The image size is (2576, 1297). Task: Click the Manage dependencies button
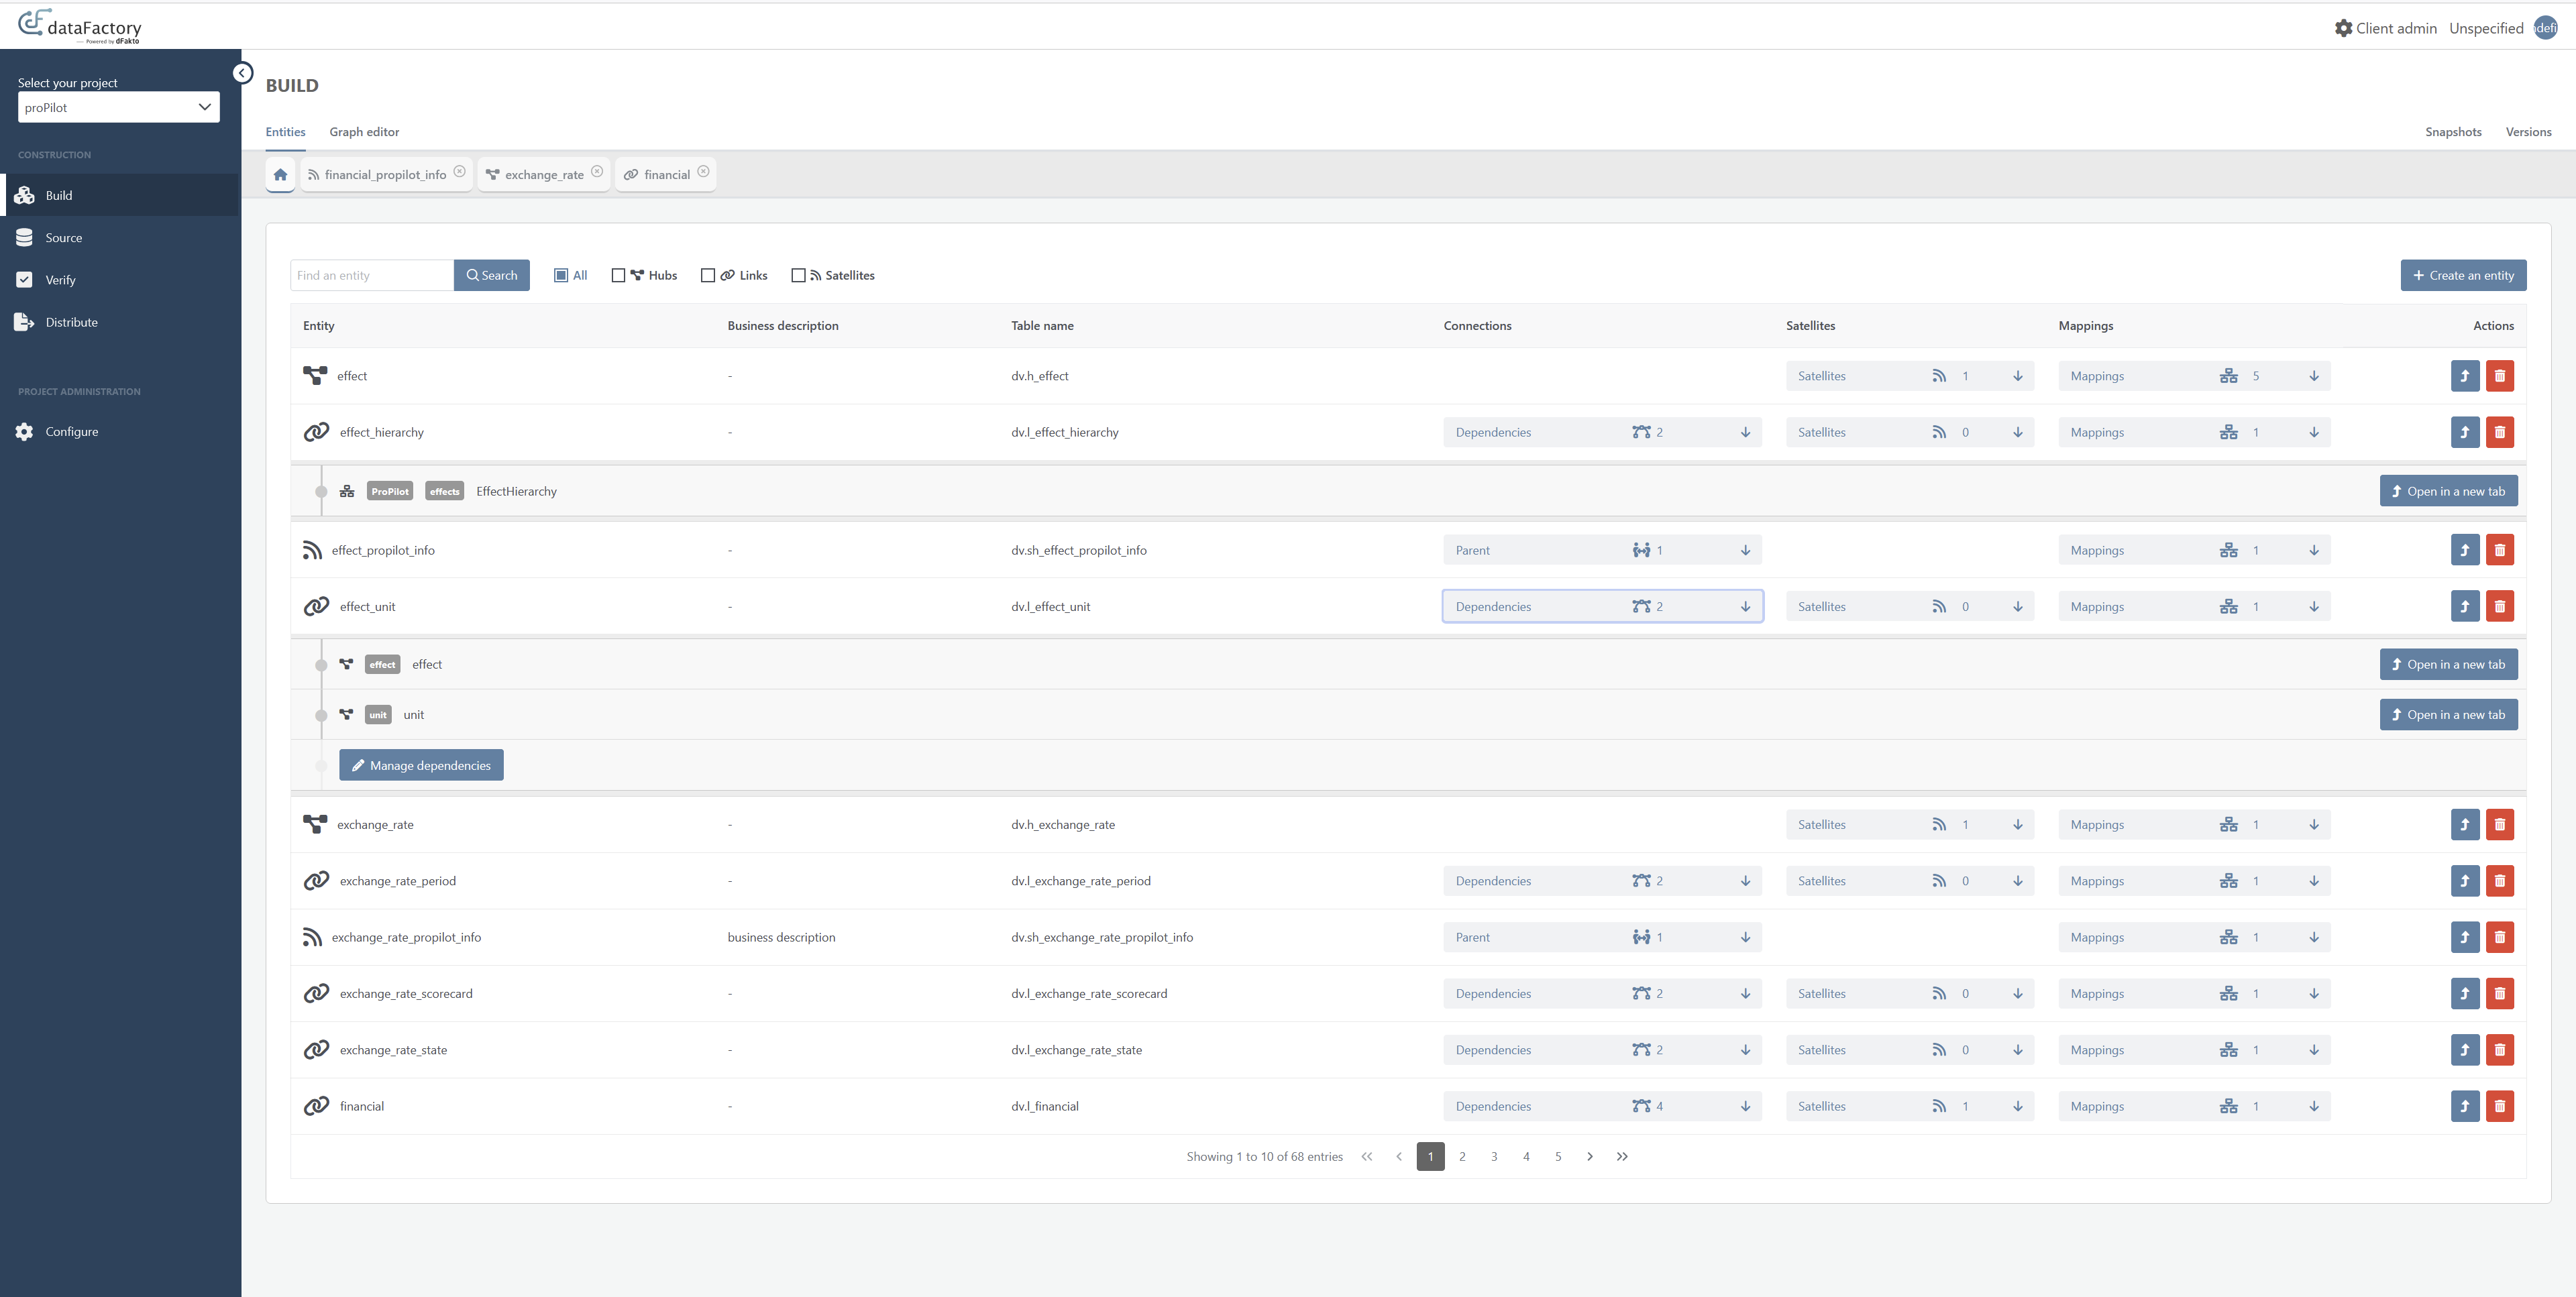pos(421,765)
